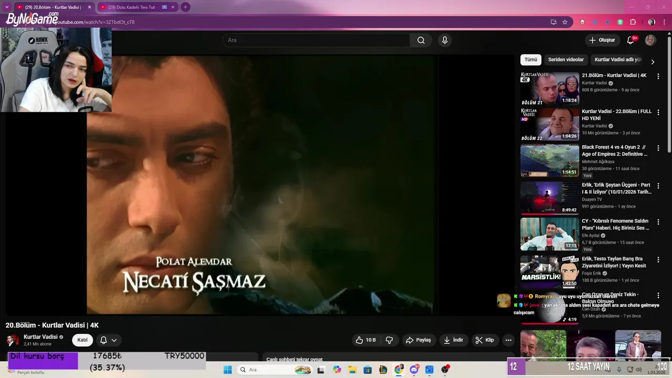Click Canlı sohbeti tekrar oynat text
672x378 pixels.
pyautogui.click(x=294, y=360)
